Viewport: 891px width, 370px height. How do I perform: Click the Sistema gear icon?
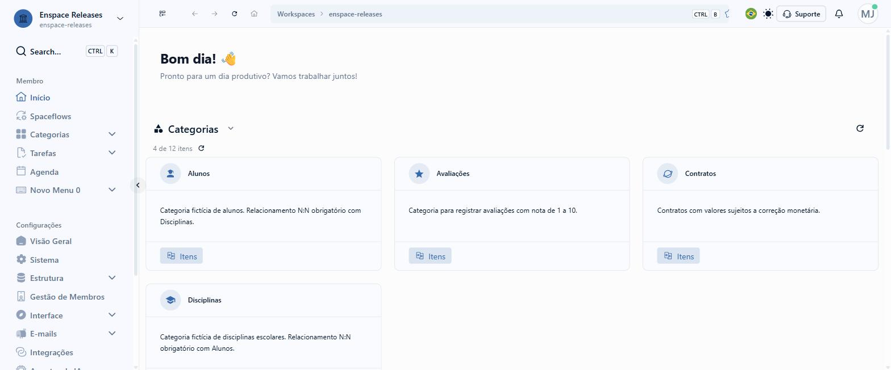click(x=21, y=259)
